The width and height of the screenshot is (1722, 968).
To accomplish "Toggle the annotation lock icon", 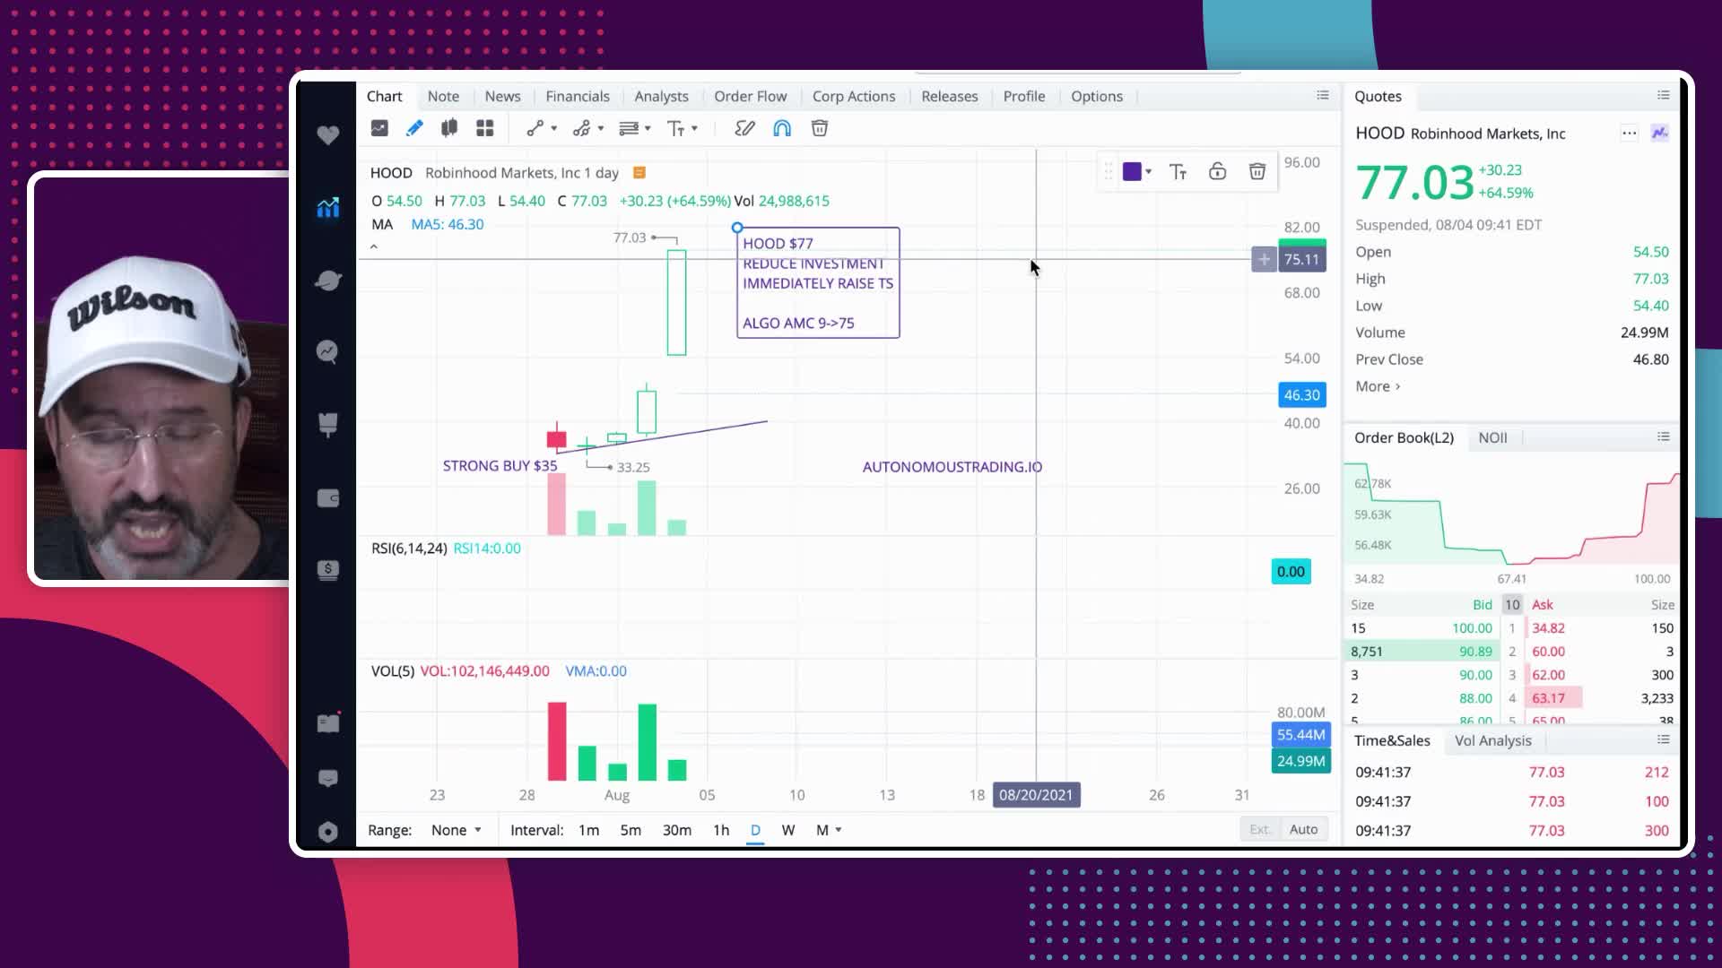I will [x=1217, y=171].
